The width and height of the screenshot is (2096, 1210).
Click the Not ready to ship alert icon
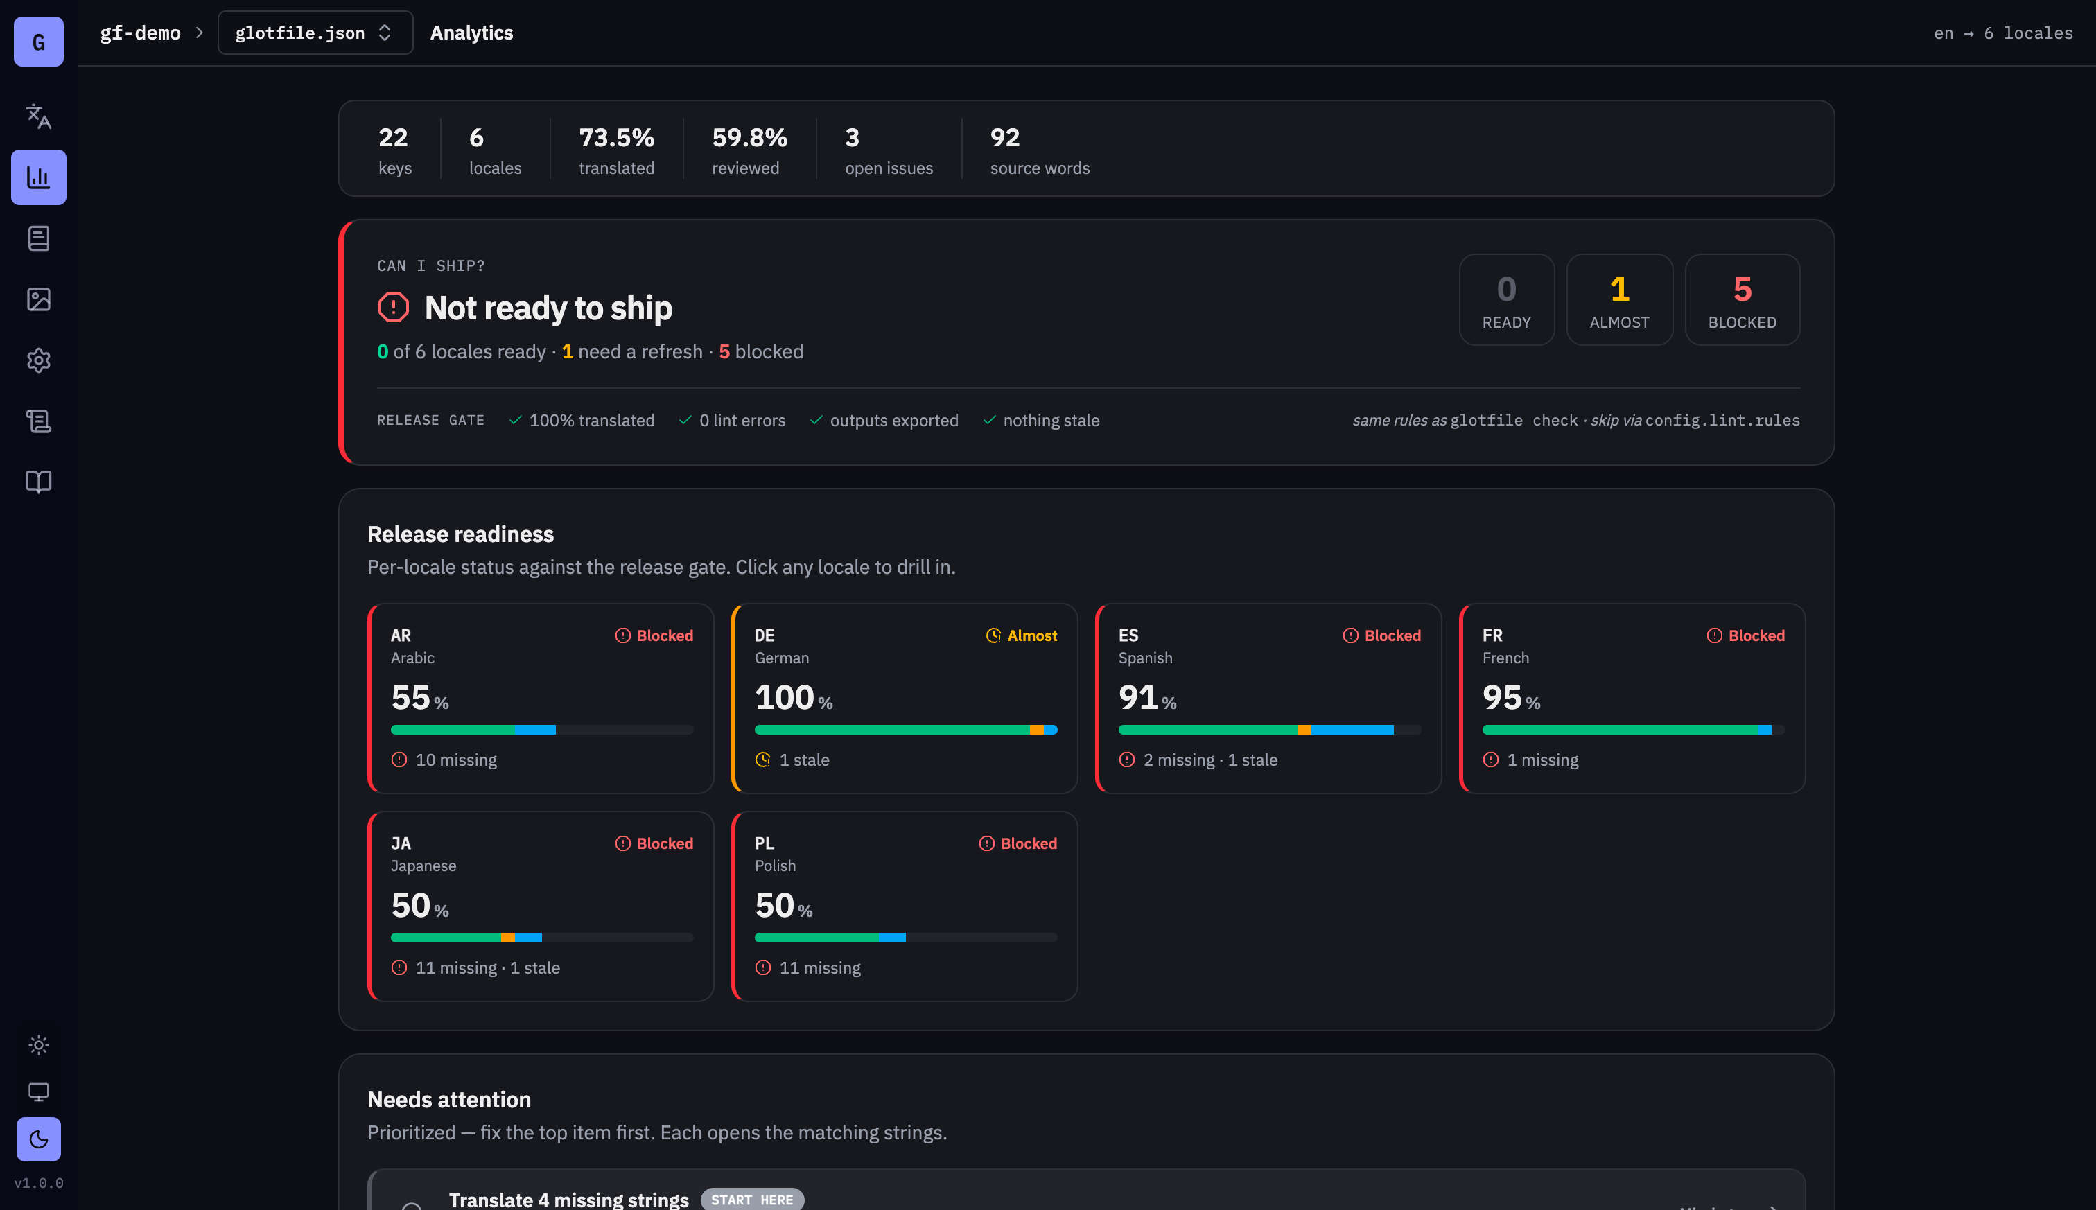tap(393, 308)
